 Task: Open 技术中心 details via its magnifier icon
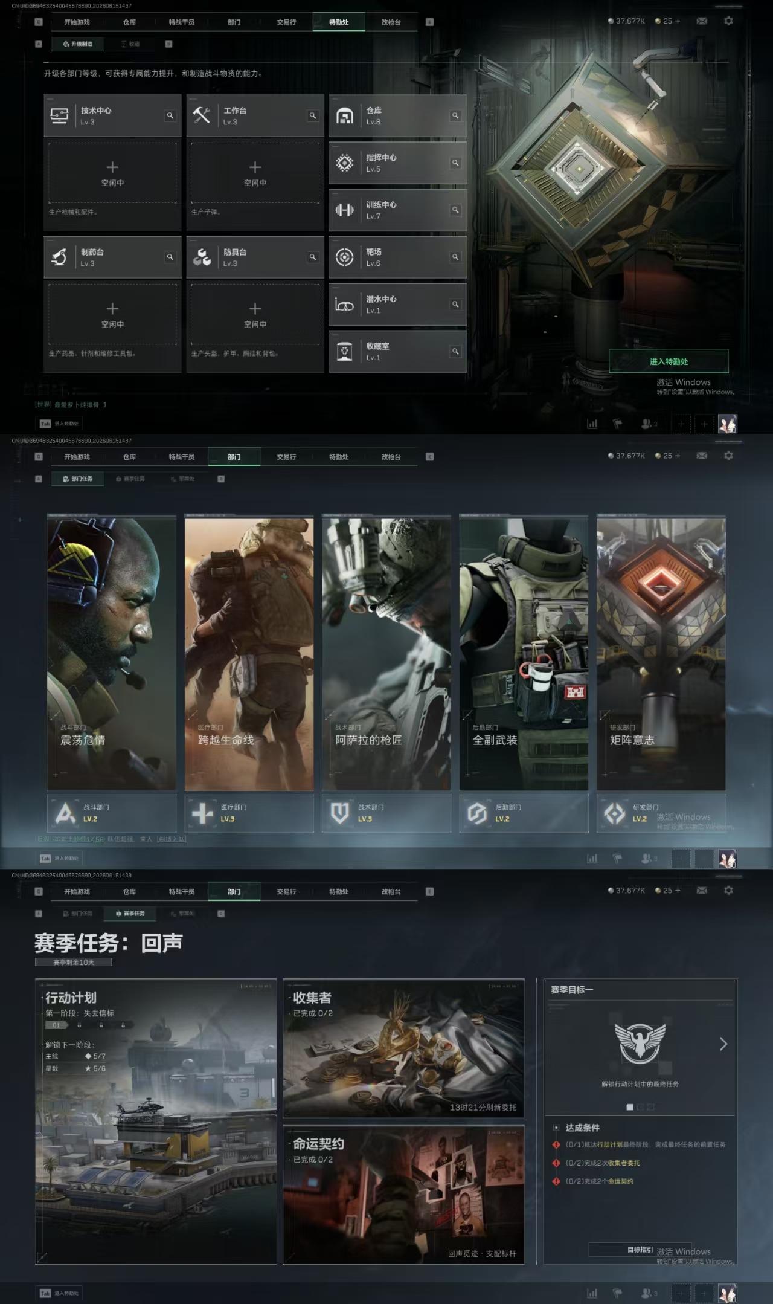170,115
